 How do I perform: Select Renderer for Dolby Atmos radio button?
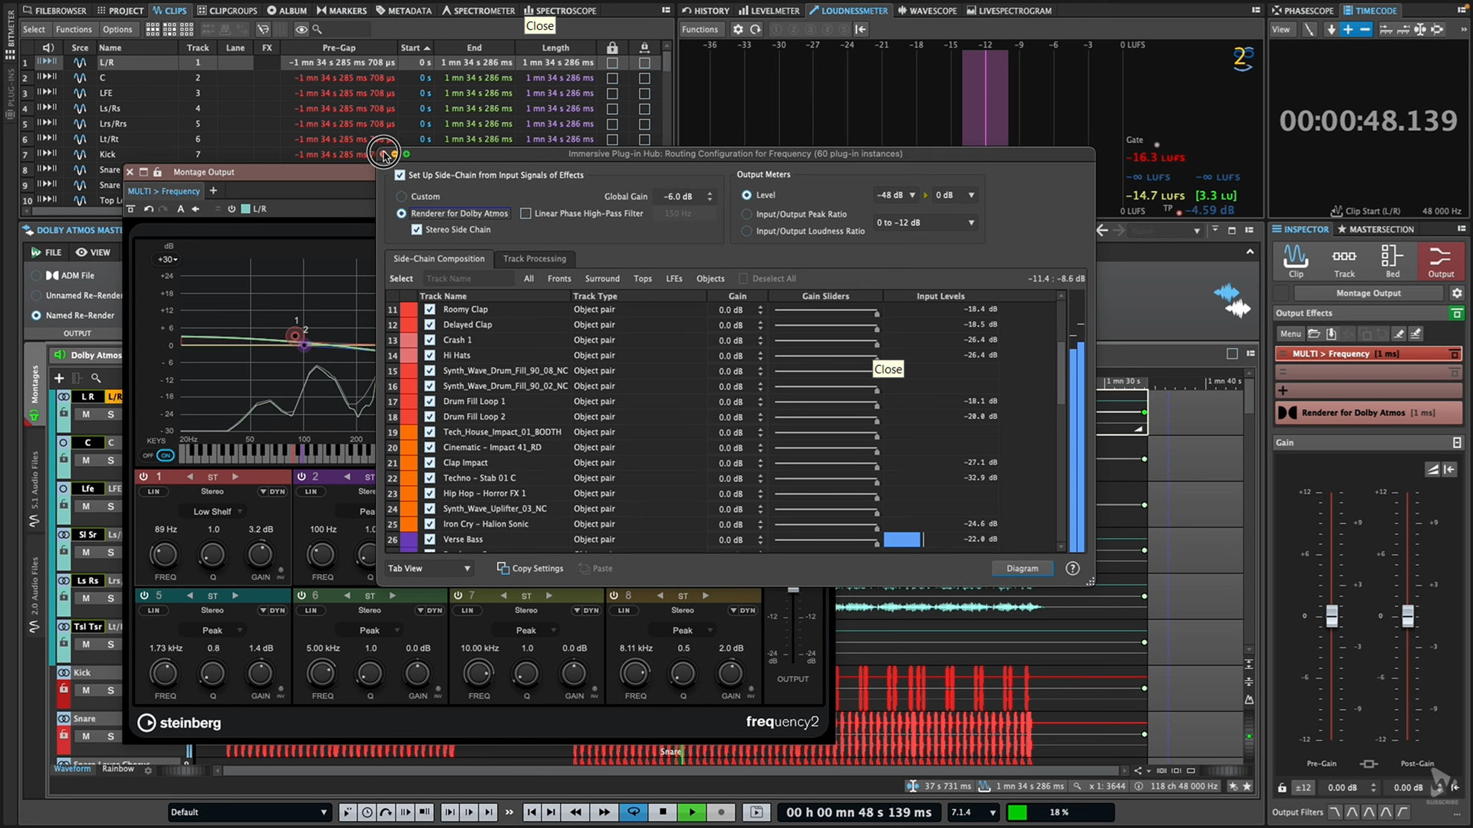tap(402, 214)
